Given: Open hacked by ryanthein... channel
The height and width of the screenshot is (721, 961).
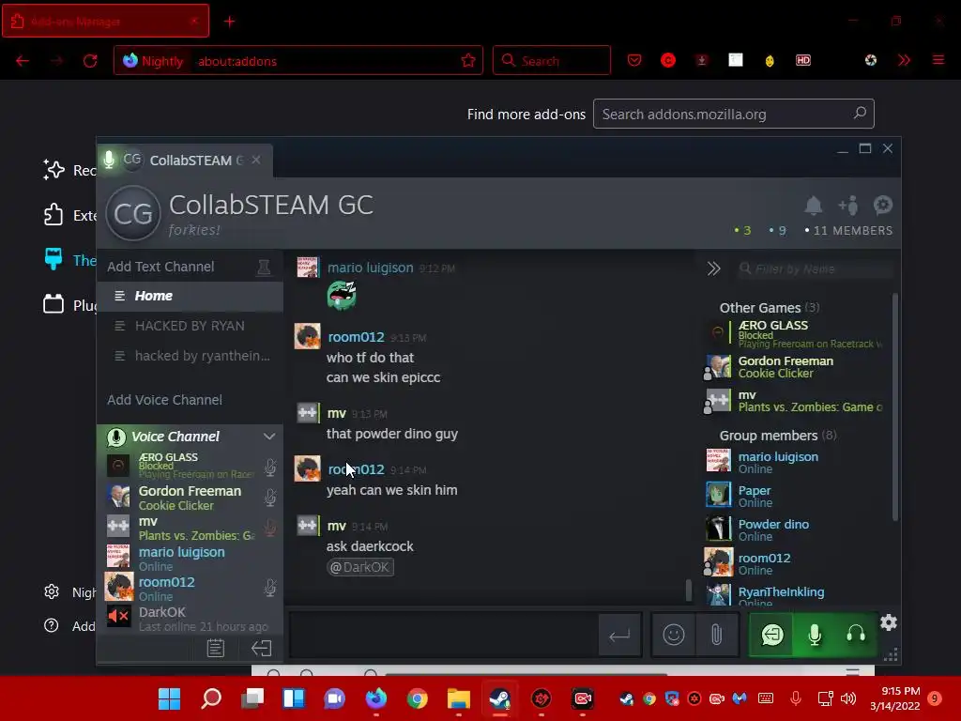Looking at the screenshot, I should pos(190,356).
